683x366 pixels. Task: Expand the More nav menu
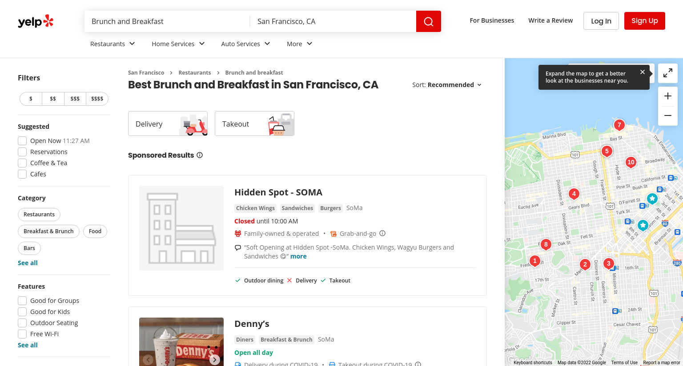[x=300, y=44]
